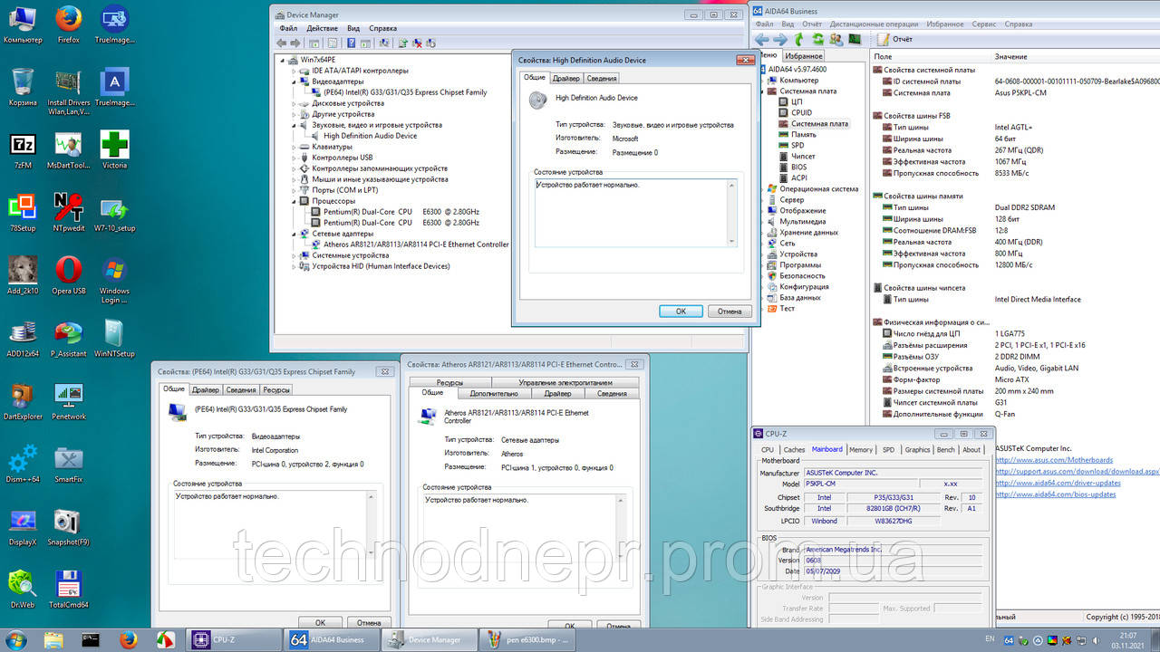The height and width of the screenshot is (652, 1160).
Task: Open SPD tab in CPU-Z
Action: (888, 449)
